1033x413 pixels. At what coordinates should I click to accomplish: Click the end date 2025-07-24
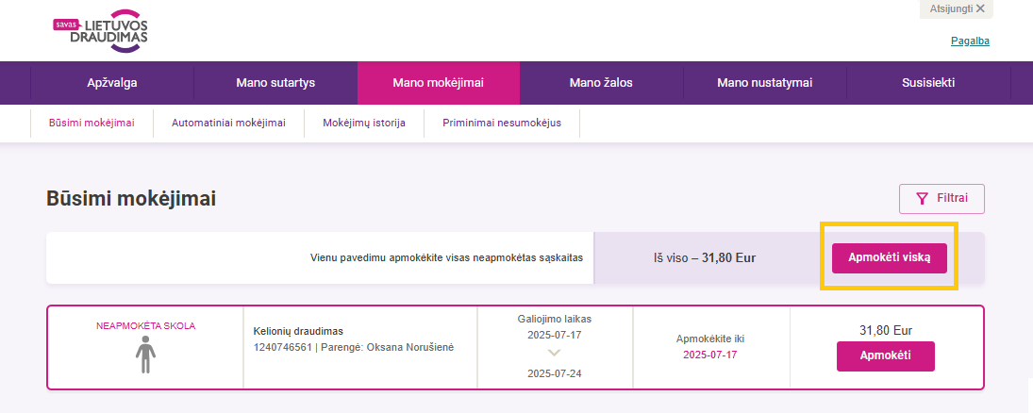coord(554,374)
